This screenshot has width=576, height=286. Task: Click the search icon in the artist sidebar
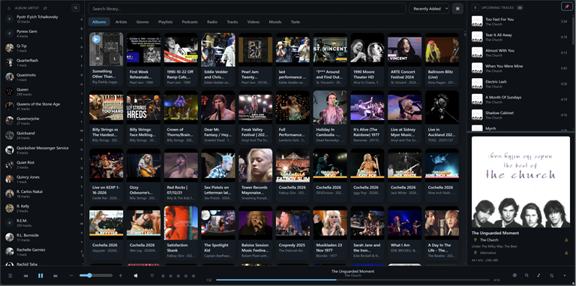point(75,8)
